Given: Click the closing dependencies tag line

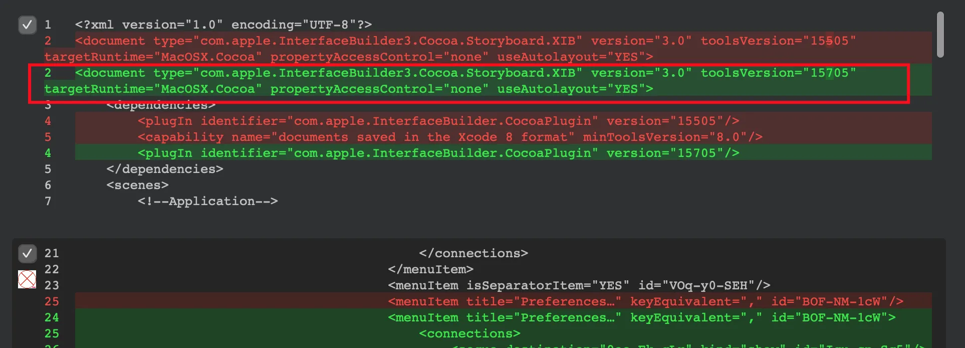Looking at the screenshot, I should click(164, 169).
